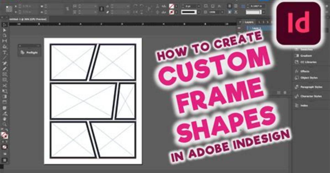The height and width of the screenshot is (173, 330).
Task: Click Apply None below fill/stroke
Action: (x=4, y=147)
